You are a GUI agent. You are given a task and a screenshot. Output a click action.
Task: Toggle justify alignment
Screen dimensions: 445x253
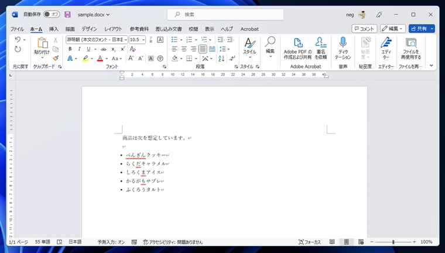tap(203, 49)
